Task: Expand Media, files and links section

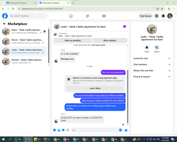Action: [152, 71]
